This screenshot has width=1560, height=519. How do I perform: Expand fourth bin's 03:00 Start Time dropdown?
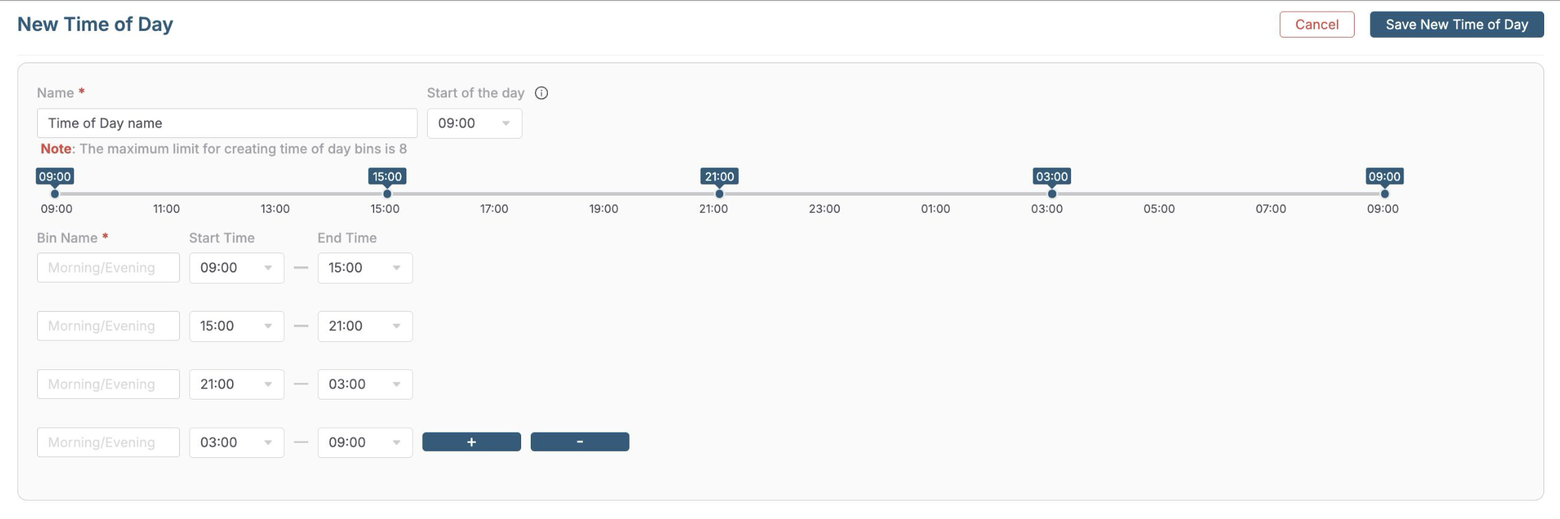coord(236,443)
